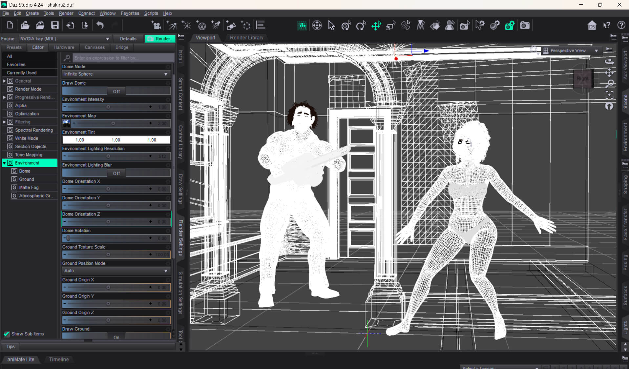Open the Perspective View camera dropdown
Viewport: 629px width, 369px height.
coord(571,51)
